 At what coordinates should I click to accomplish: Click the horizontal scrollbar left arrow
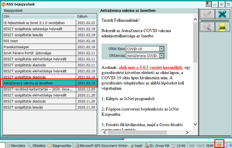105,132
